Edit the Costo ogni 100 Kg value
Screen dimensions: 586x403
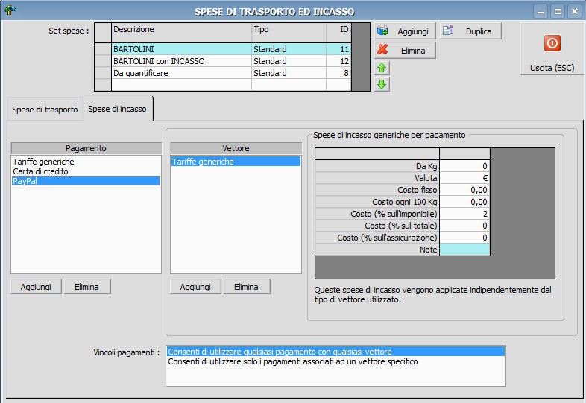(x=464, y=202)
